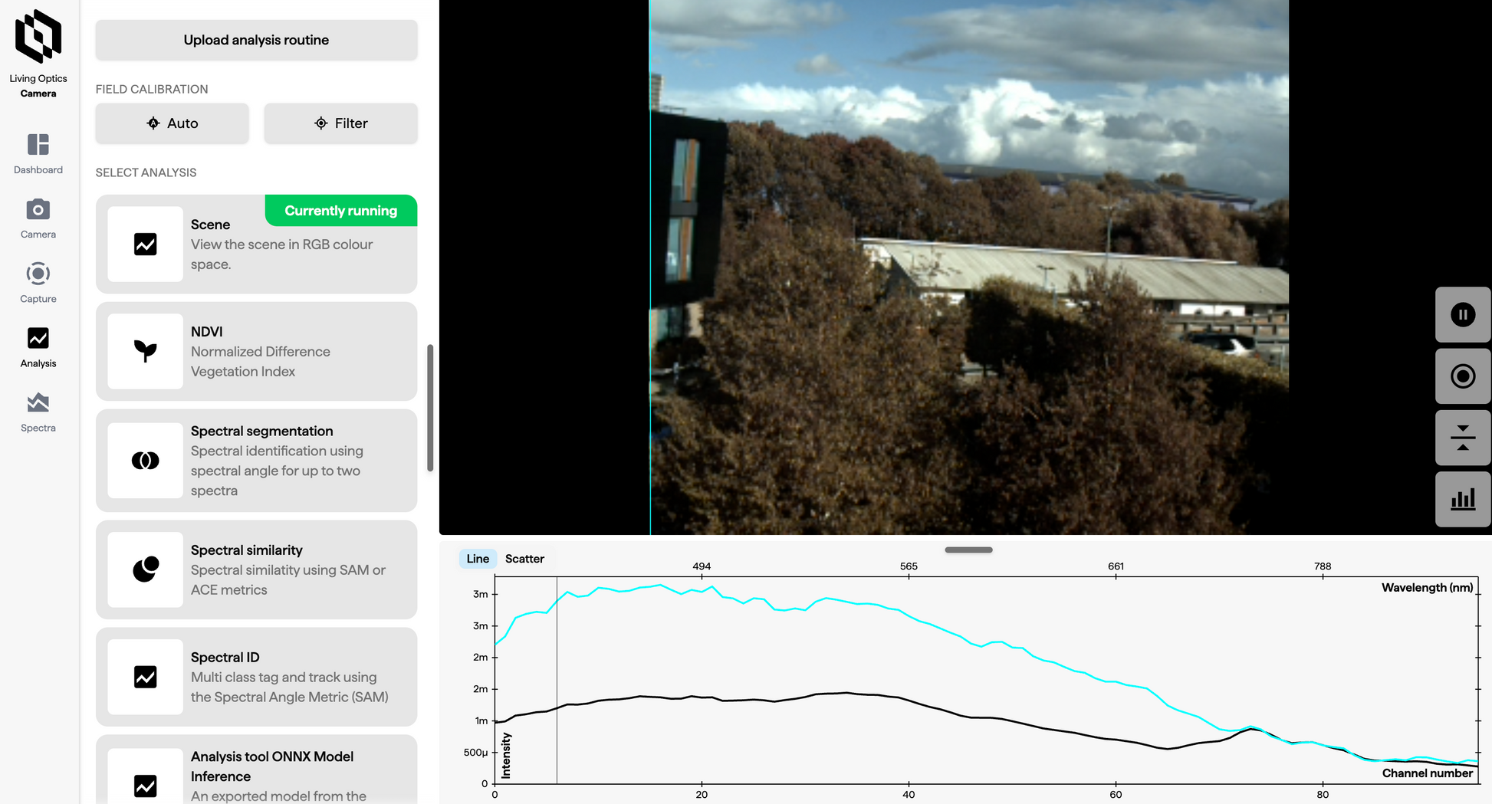The image size is (1492, 804).
Task: Run Auto field calibration
Action: pos(173,123)
